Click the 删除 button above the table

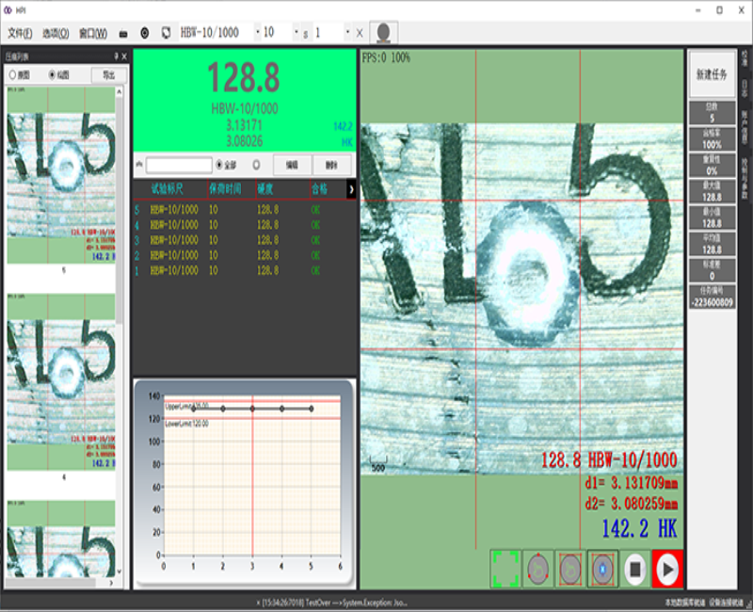coord(331,165)
